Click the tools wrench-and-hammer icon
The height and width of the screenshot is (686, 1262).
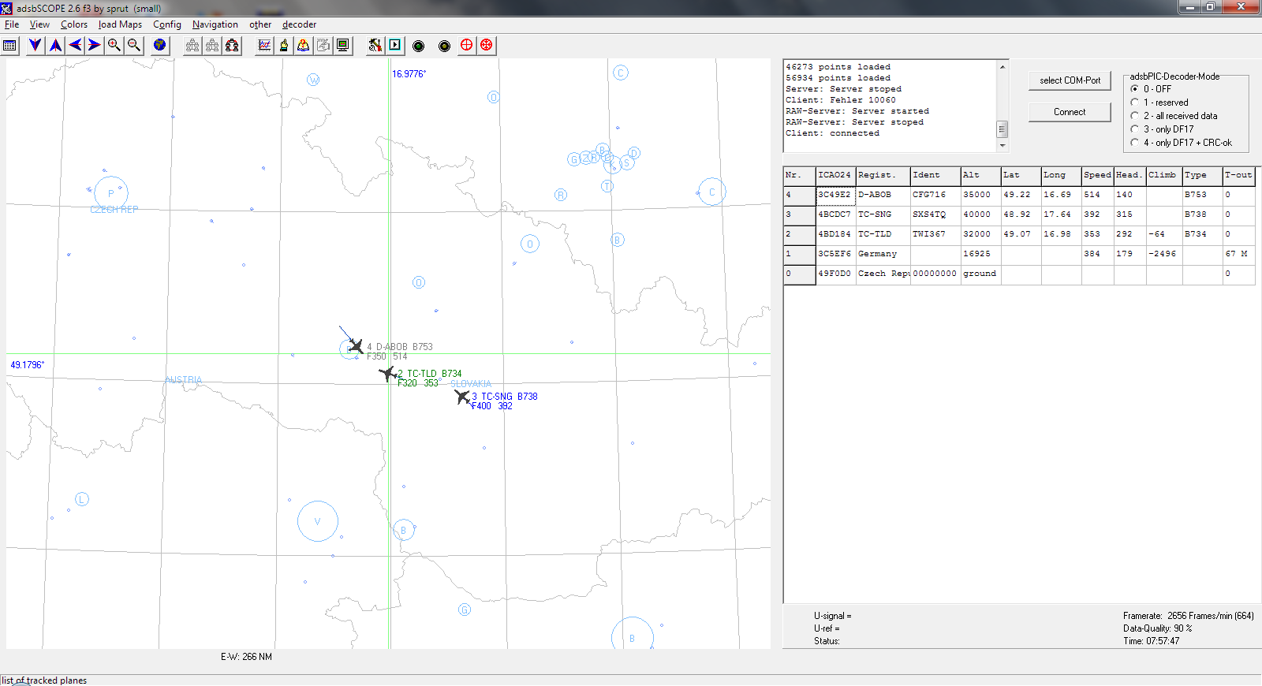coord(375,46)
